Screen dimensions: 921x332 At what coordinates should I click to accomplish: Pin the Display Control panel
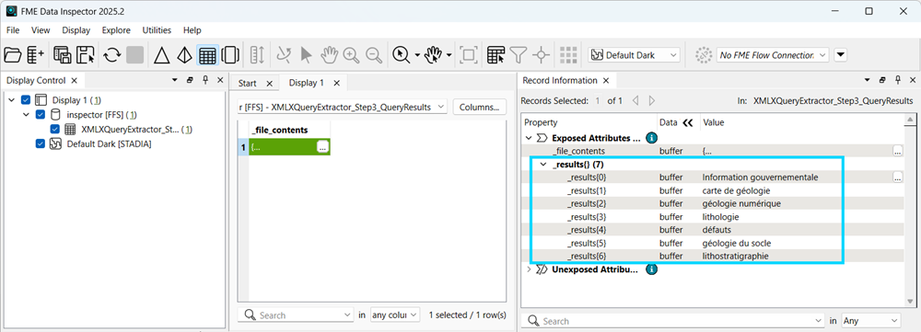(205, 80)
